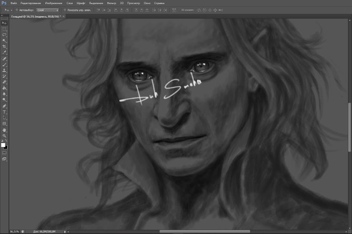The image size is (352, 234).
Task: Click the black background color swatch
Action: click(x=6, y=148)
